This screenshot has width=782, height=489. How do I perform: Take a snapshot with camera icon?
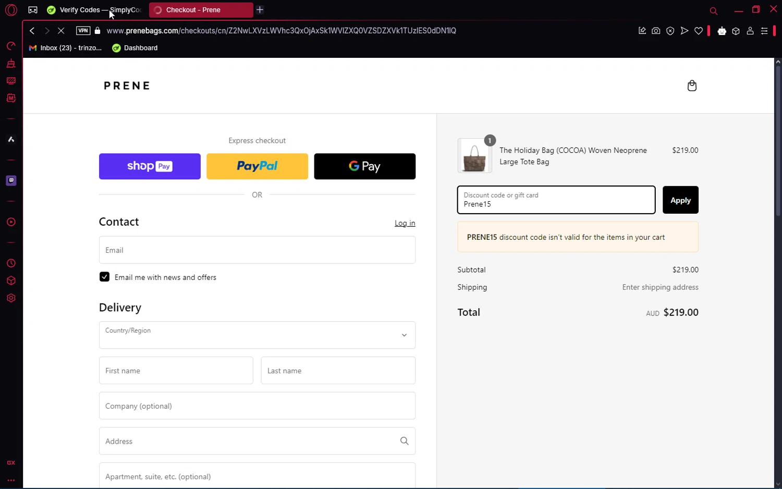(656, 31)
